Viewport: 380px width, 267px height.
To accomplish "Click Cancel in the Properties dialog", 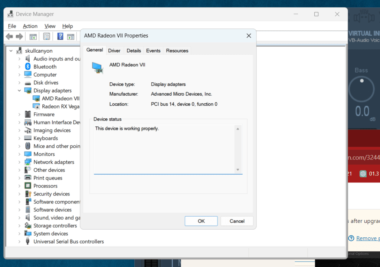I will click(x=237, y=221).
